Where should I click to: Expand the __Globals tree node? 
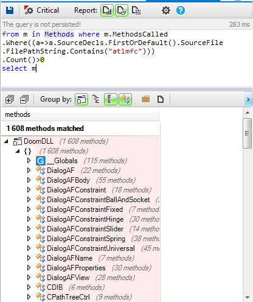(x=29, y=161)
